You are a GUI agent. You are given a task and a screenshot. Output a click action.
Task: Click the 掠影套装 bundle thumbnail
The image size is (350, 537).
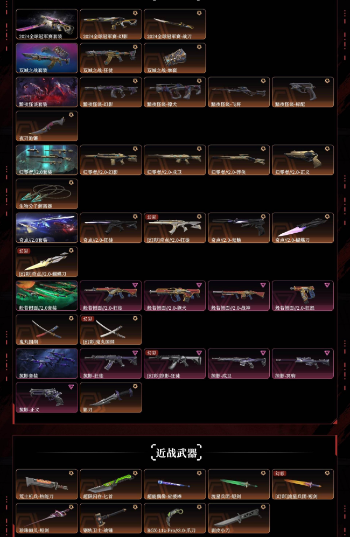pos(46,364)
